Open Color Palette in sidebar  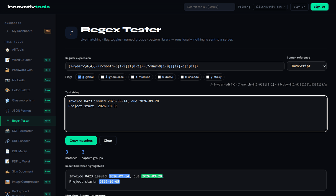click(28, 90)
